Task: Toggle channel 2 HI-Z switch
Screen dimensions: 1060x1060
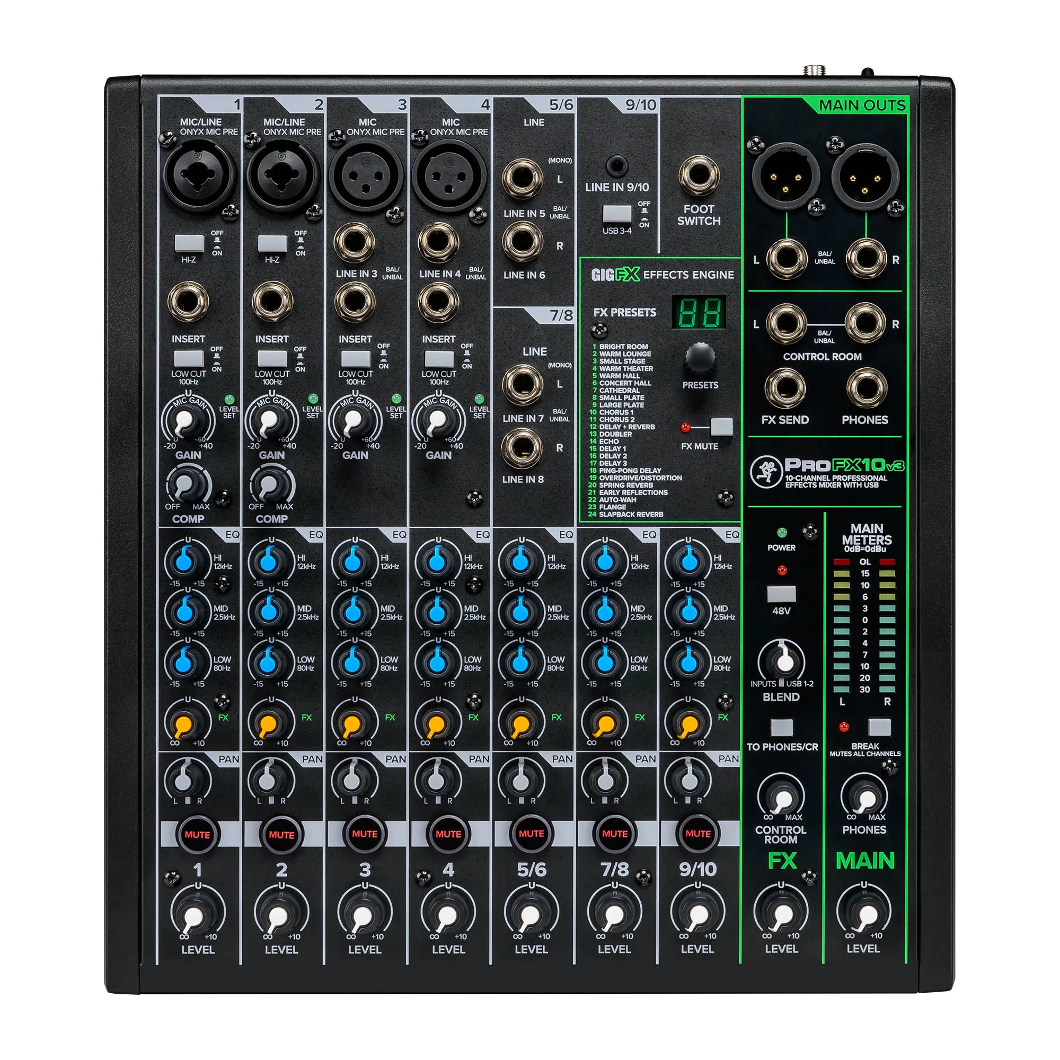Action: [x=272, y=243]
